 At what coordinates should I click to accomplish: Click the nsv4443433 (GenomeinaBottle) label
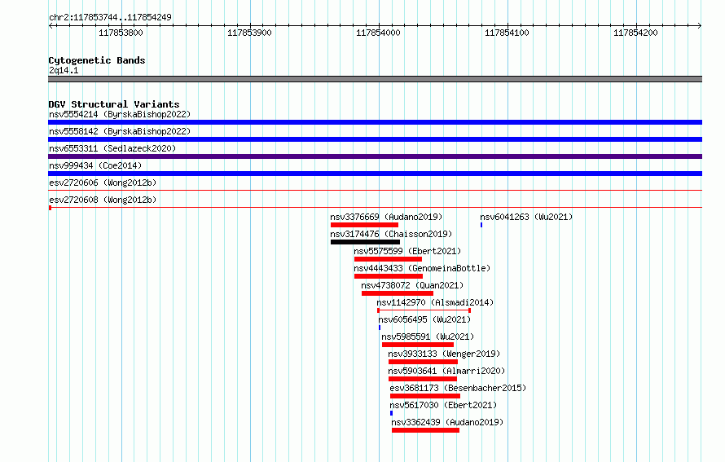(422, 268)
